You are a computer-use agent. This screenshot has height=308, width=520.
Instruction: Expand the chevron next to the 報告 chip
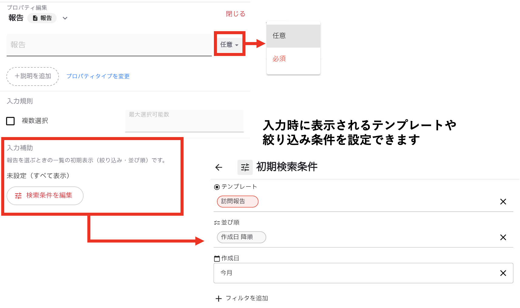tap(65, 18)
